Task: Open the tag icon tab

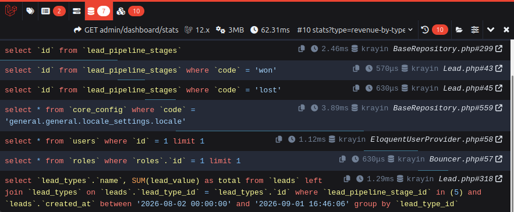Action: [30, 11]
